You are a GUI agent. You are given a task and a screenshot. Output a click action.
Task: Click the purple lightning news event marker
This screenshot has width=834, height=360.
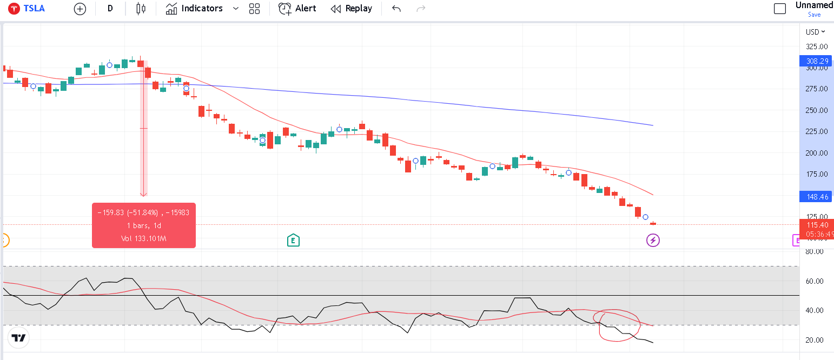click(x=653, y=240)
